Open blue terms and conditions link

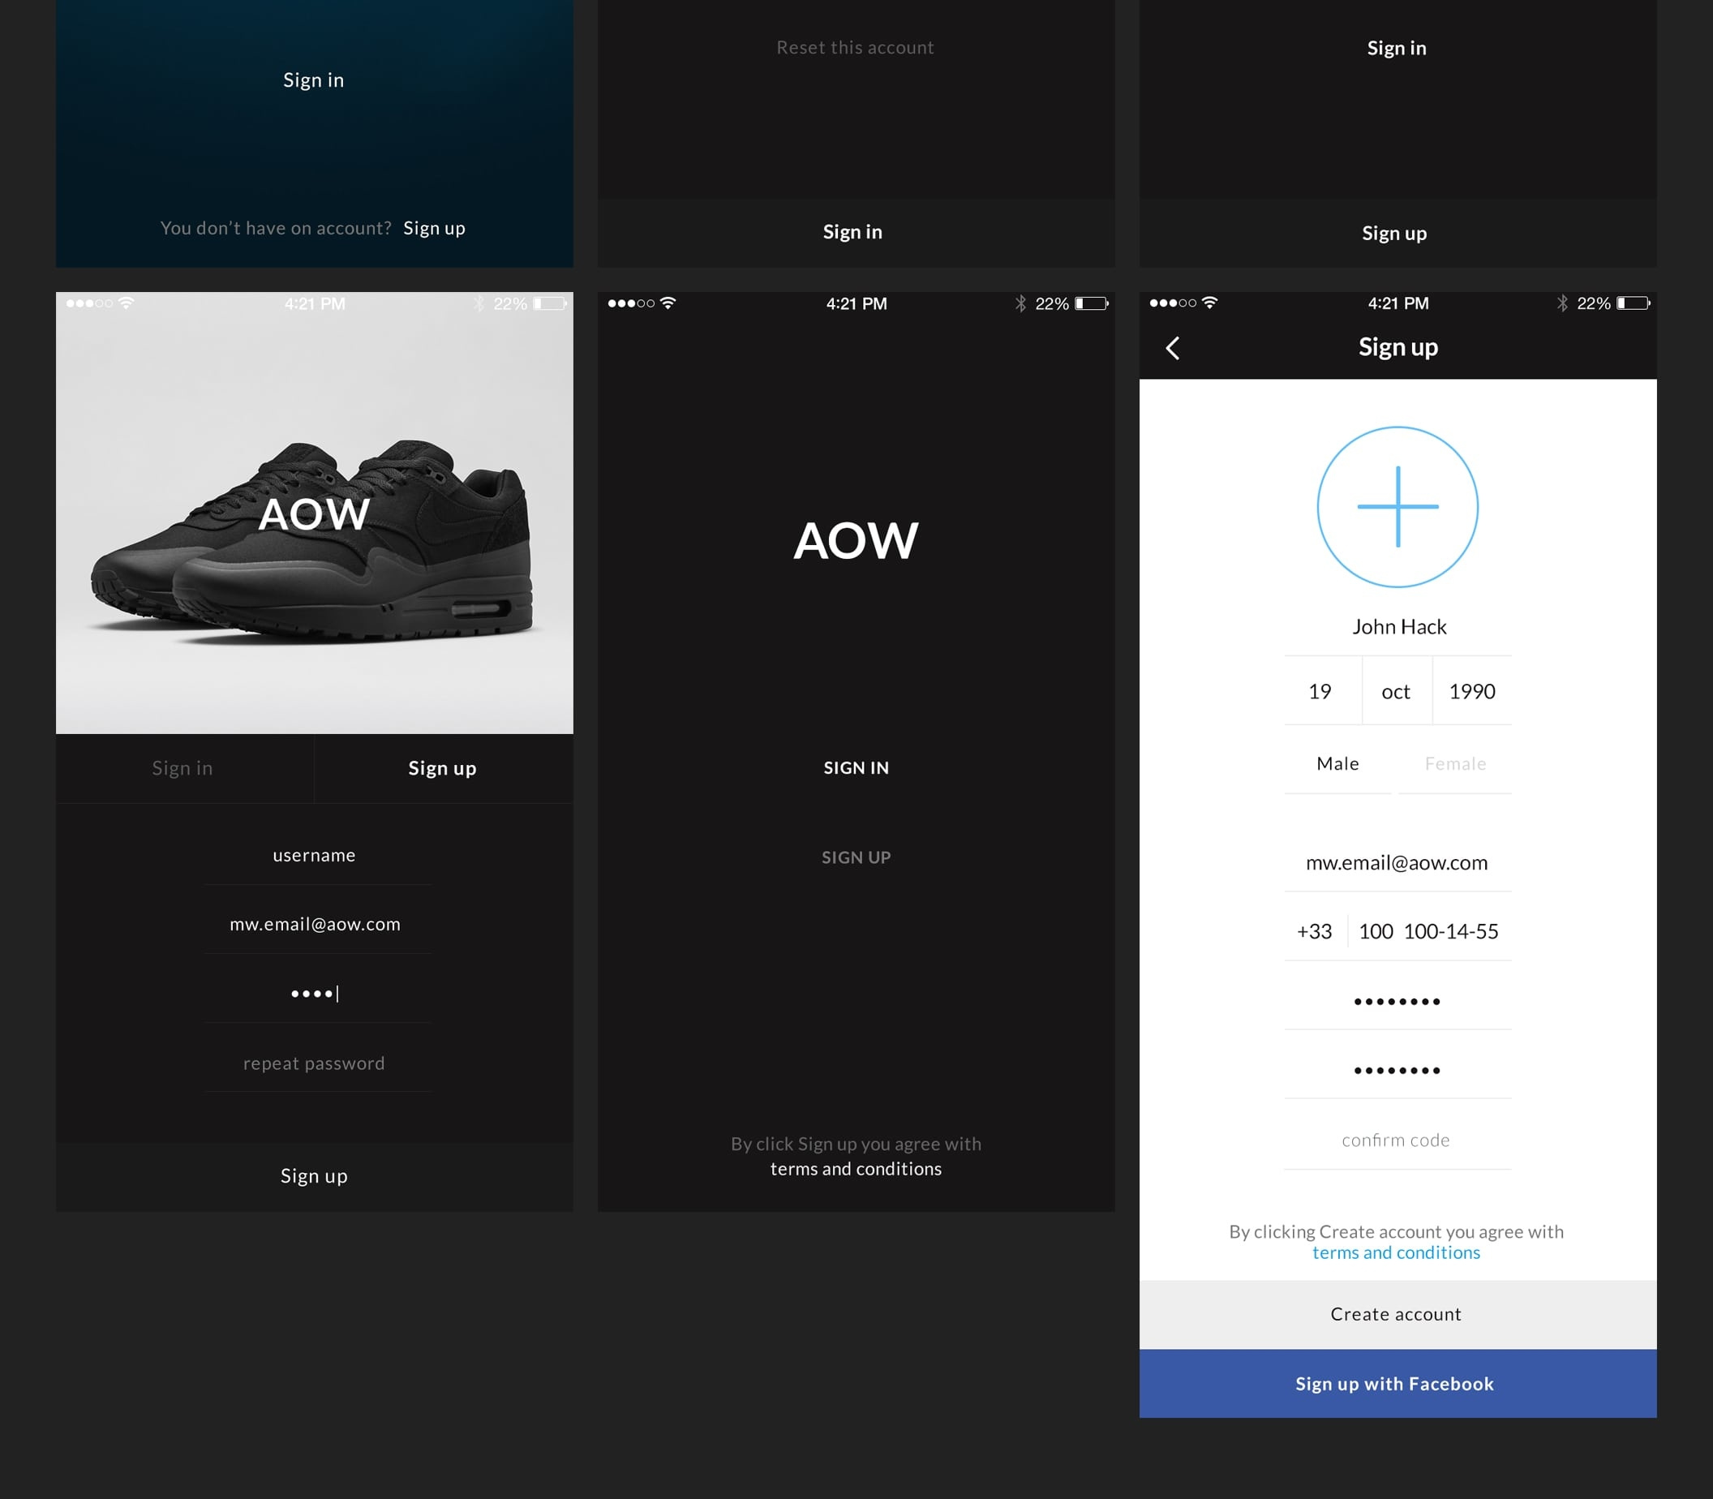click(1396, 1252)
